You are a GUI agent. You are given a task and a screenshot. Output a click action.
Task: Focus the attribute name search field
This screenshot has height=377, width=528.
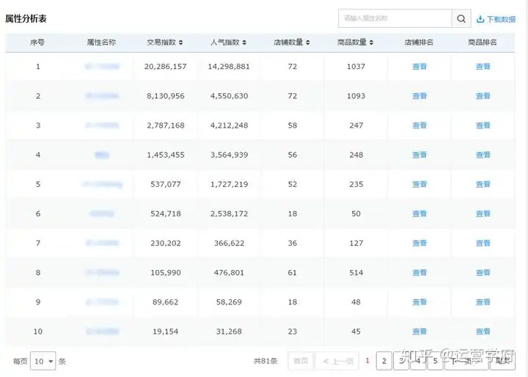tap(395, 18)
